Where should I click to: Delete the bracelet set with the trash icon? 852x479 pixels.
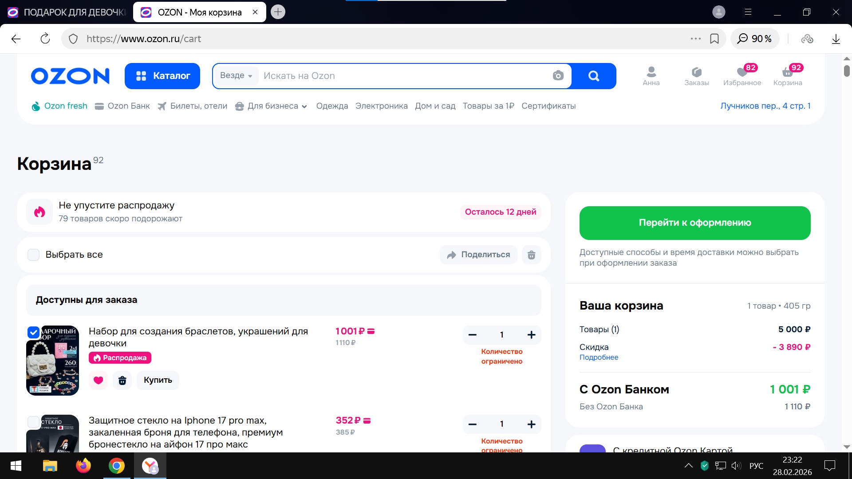pyautogui.click(x=122, y=380)
